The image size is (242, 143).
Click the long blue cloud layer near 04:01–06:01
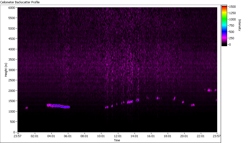tap(58, 106)
